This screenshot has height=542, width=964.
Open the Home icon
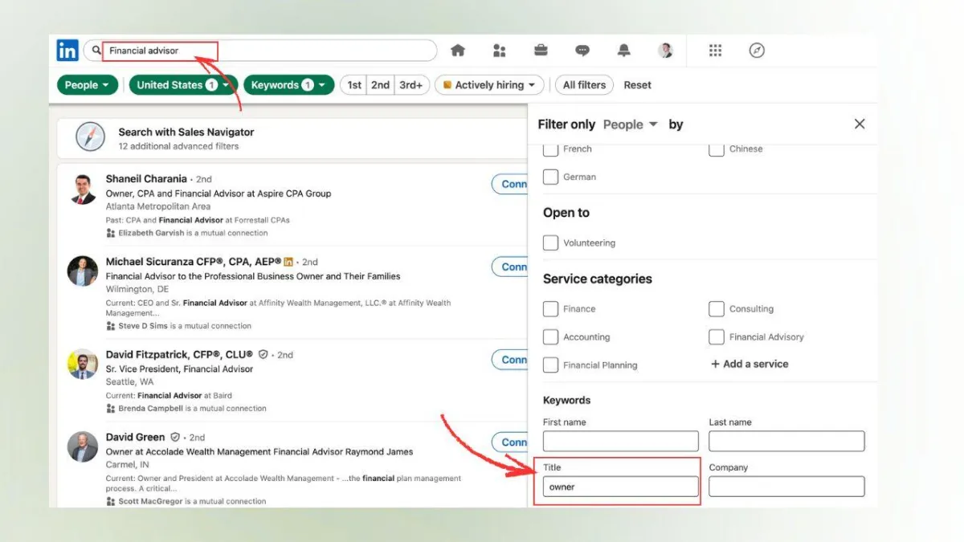[x=458, y=51]
